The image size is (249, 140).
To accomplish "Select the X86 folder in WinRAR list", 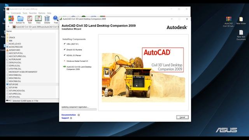I will coord(11,40).
